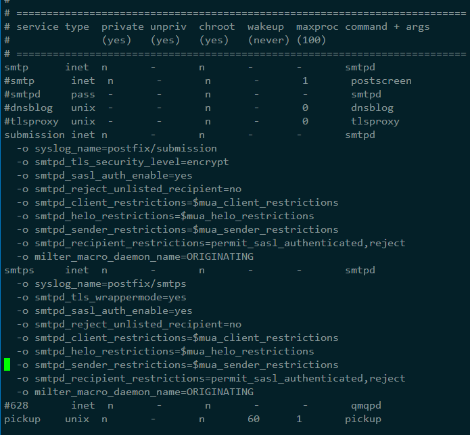
Task: Click the smtpd_tls_wrappermode=yes line
Action: pos(101,297)
